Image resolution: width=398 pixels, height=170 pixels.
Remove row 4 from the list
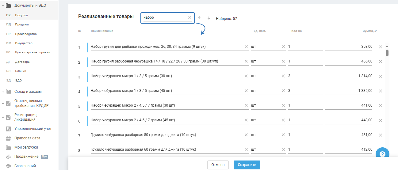pos(381,91)
